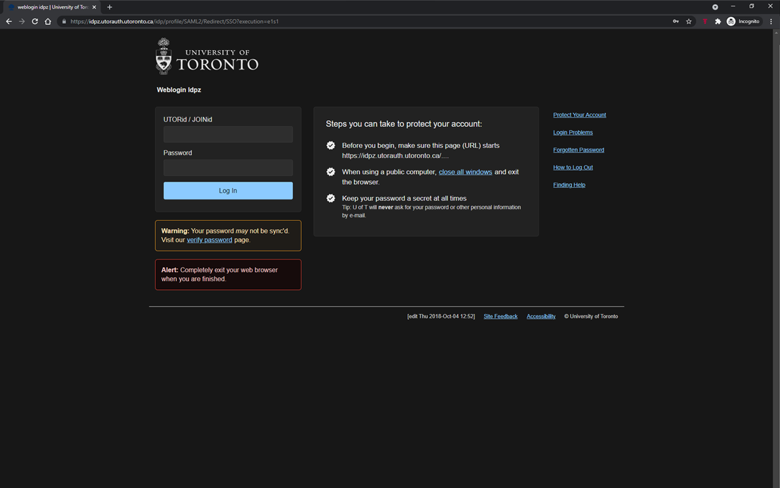780x488 pixels.
Task: Open Forgotten Password link
Action: coord(579,150)
